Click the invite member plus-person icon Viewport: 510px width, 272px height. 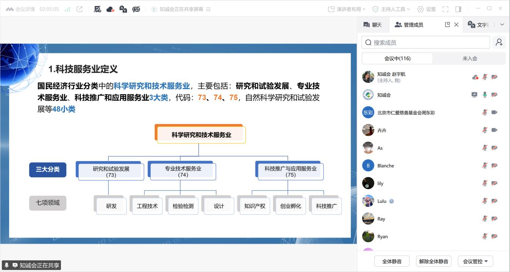pos(499,42)
